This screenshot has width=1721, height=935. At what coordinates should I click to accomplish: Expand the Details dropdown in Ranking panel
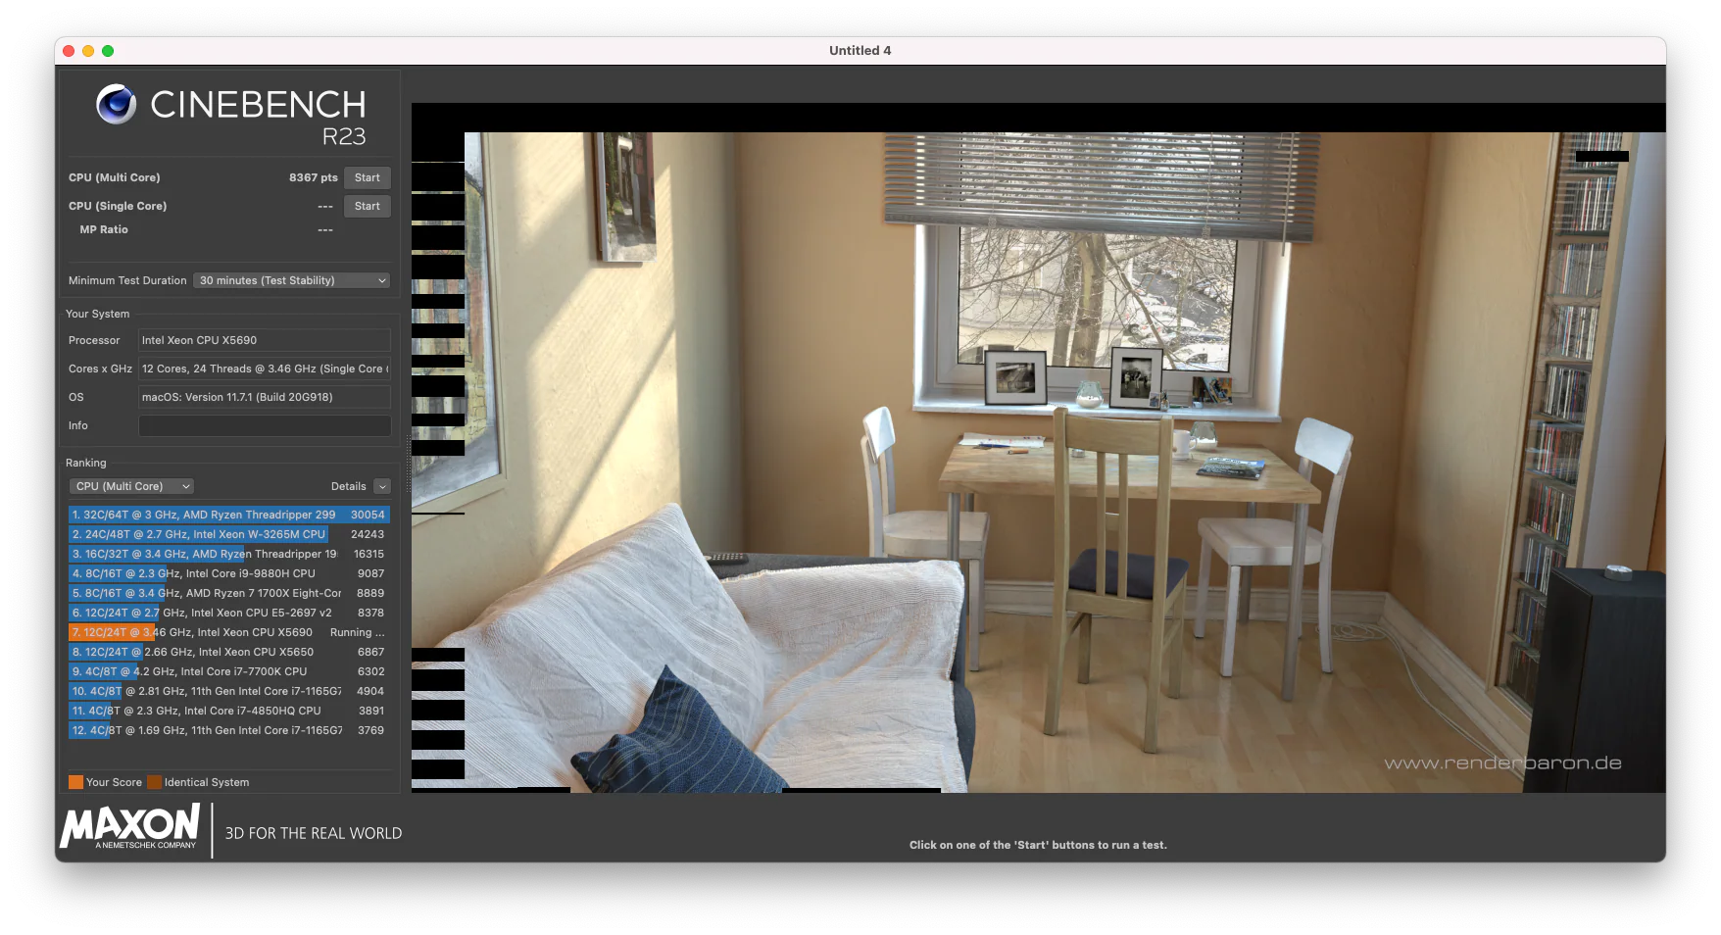(x=380, y=486)
